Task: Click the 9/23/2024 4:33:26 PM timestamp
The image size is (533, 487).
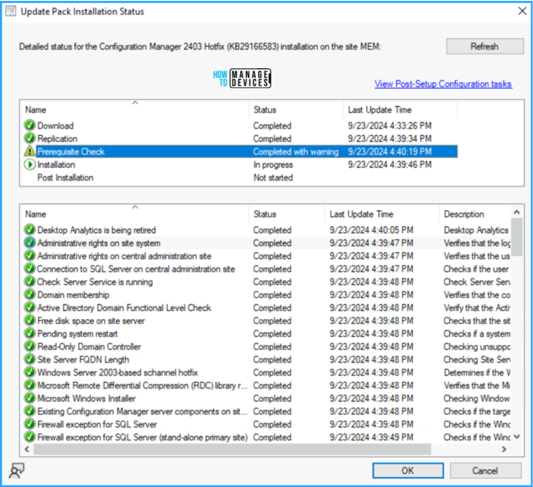Action: click(x=389, y=125)
